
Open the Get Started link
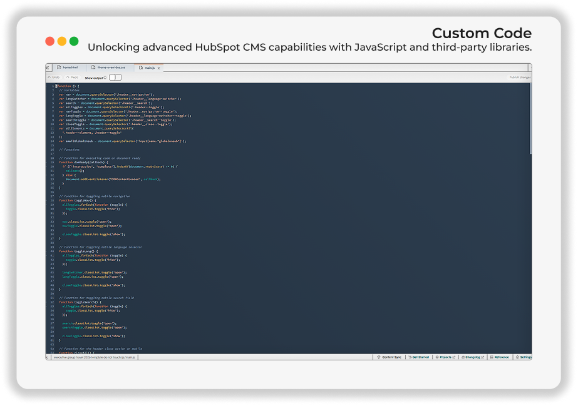pyautogui.click(x=419, y=357)
